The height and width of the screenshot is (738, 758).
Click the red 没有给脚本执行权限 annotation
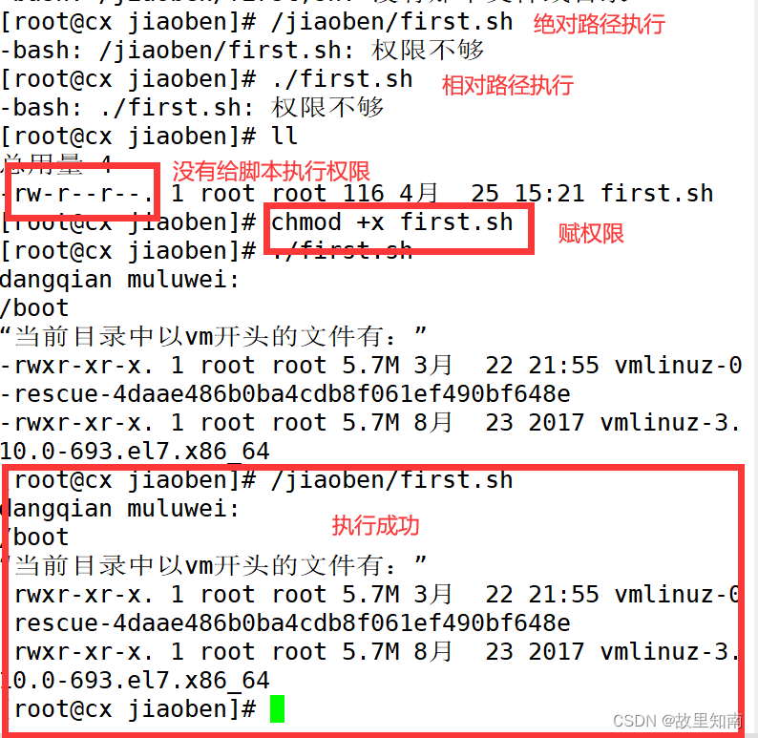[x=271, y=171]
